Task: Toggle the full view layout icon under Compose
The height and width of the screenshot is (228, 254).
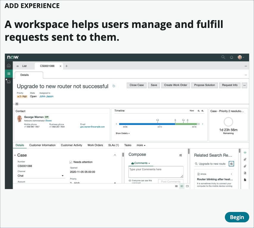Action: (x=187, y=186)
